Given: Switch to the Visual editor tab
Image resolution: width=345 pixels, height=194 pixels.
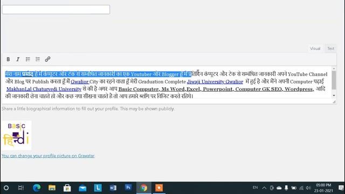Looking at the screenshot, I should point(315,48).
